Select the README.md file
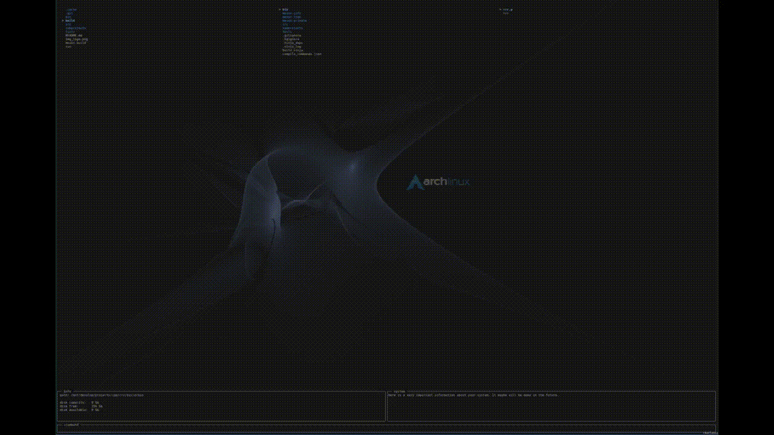 click(x=74, y=35)
